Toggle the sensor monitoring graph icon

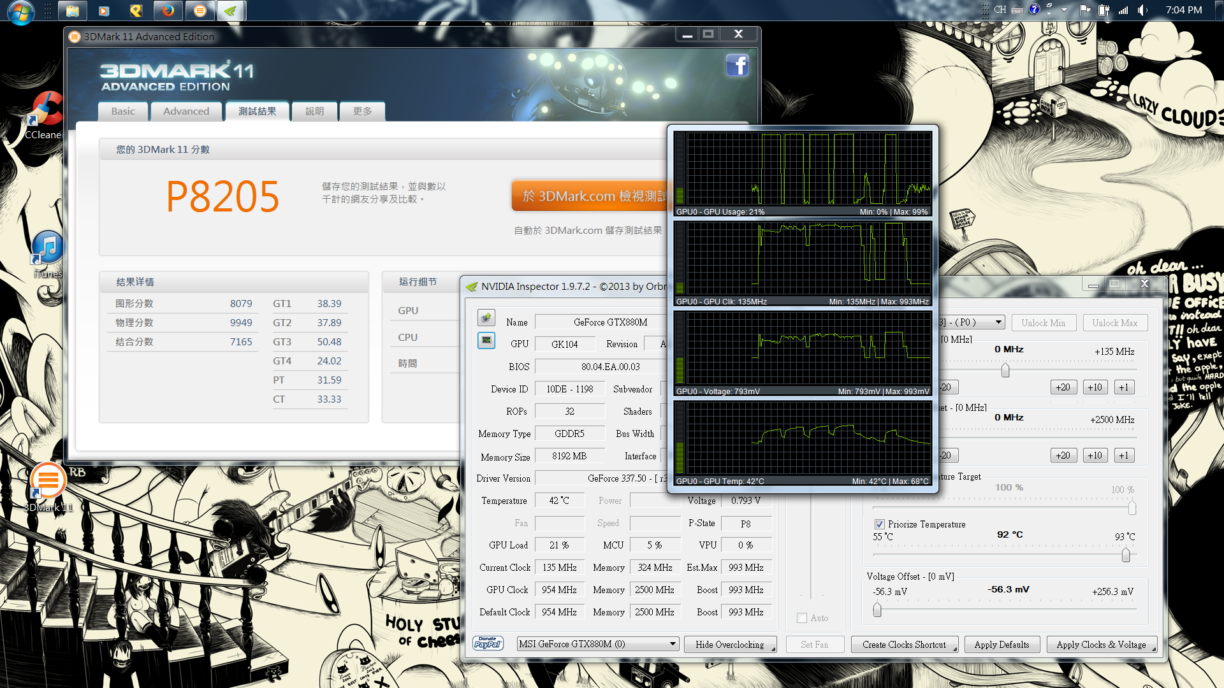486,341
